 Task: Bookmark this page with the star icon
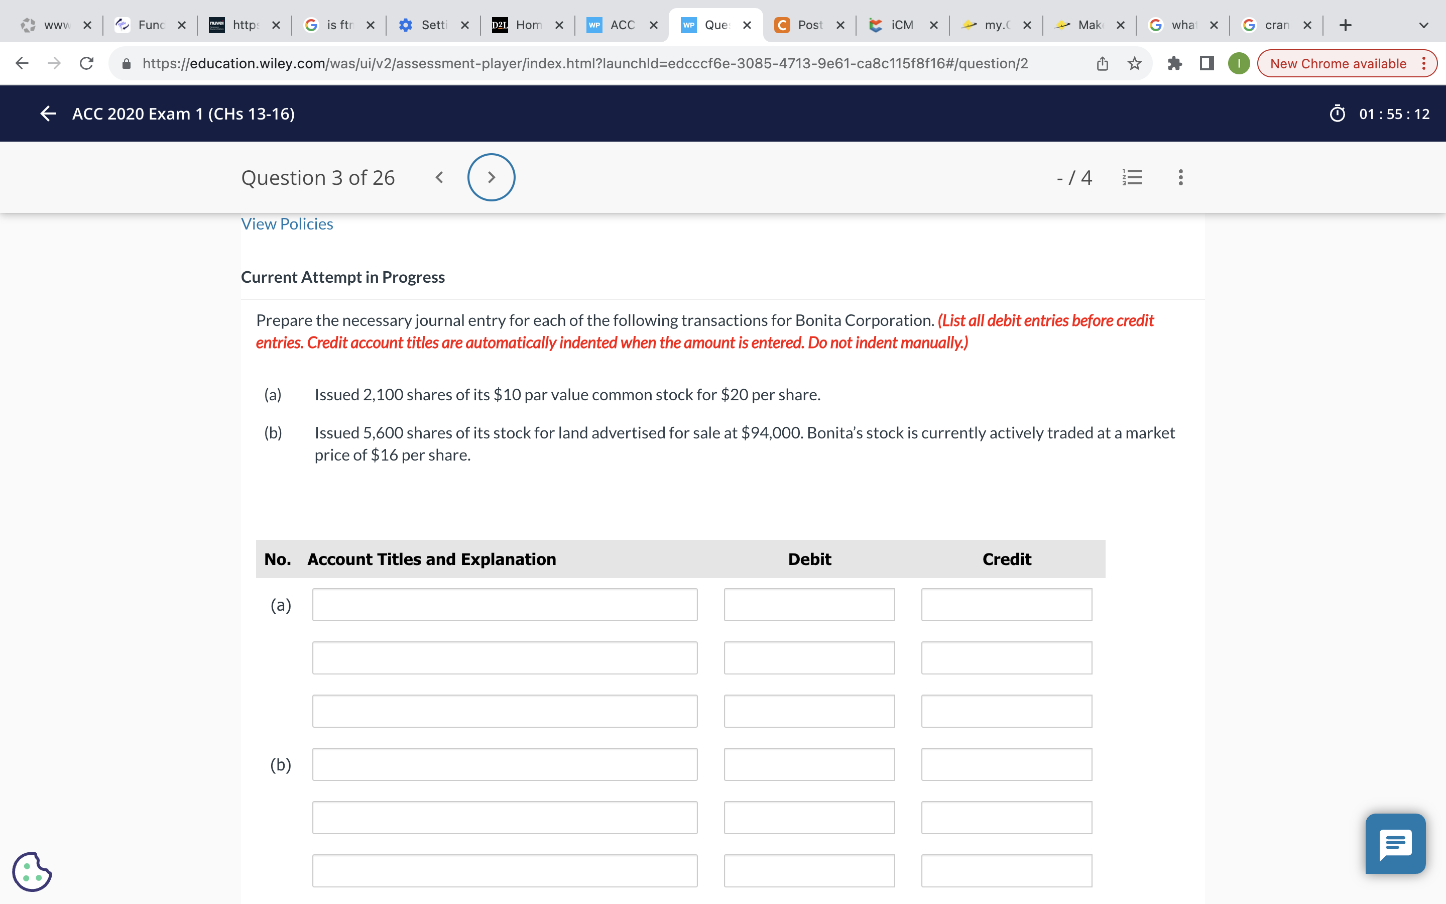click(1134, 63)
